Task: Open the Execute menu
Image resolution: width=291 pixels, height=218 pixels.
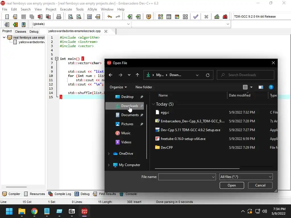Action: click(x=66, y=9)
